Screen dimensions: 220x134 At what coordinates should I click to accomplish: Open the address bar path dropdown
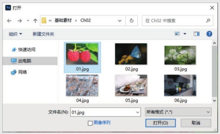point(120,21)
